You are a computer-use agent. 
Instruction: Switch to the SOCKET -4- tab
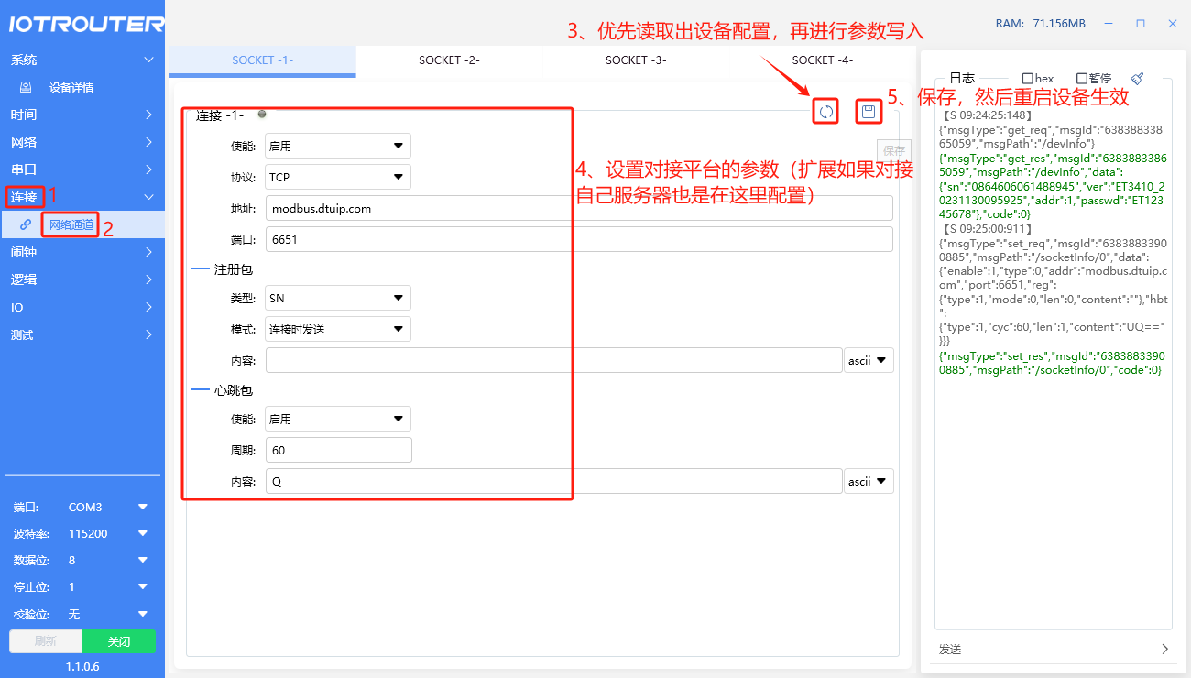pos(822,60)
